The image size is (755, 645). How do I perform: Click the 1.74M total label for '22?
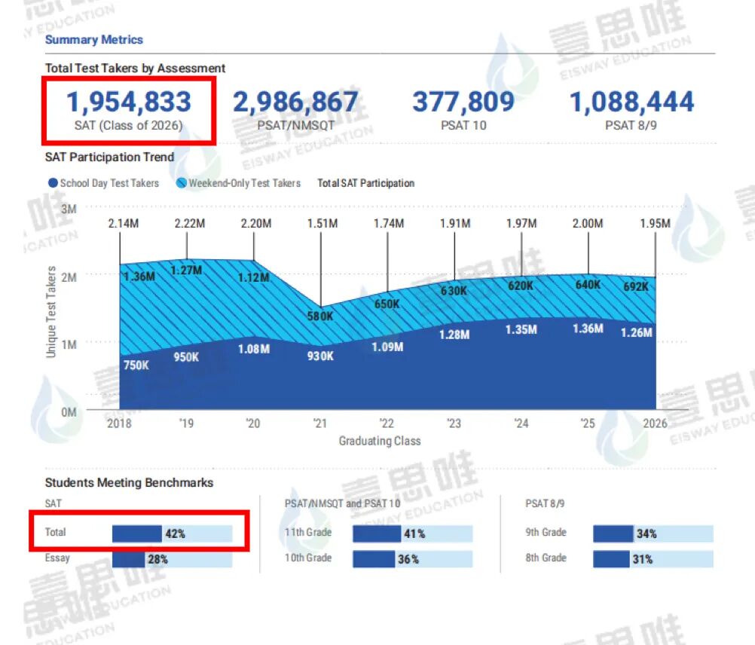389,223
